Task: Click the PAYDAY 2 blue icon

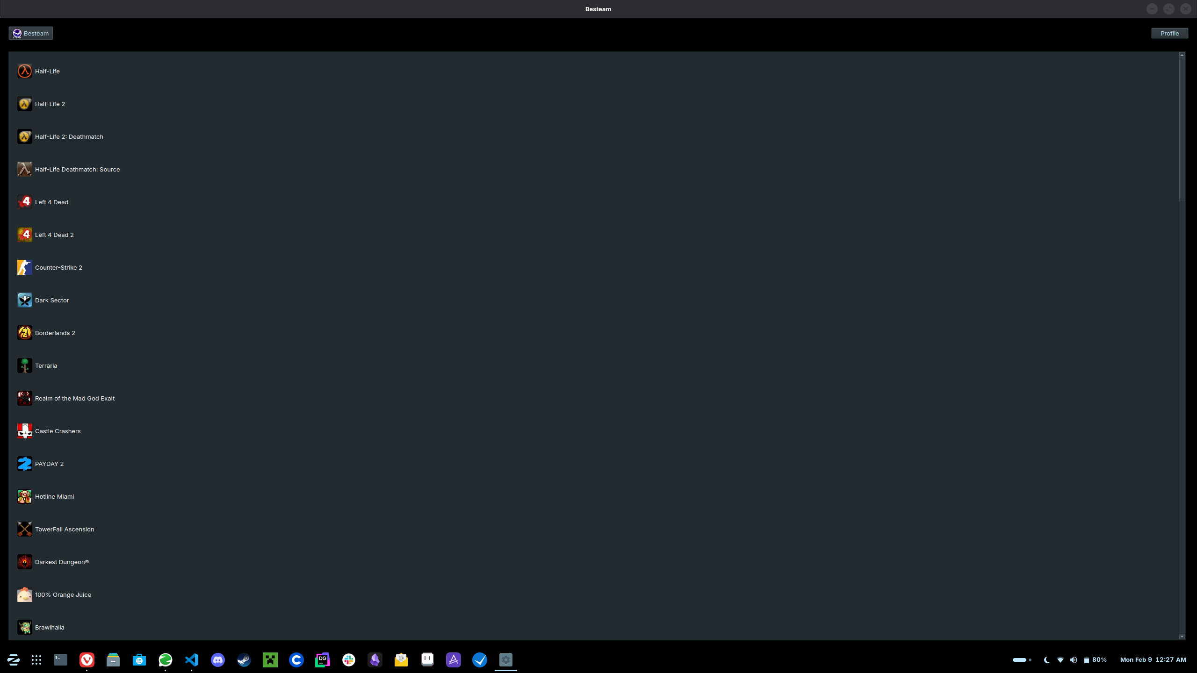Action: pos(24,464)
